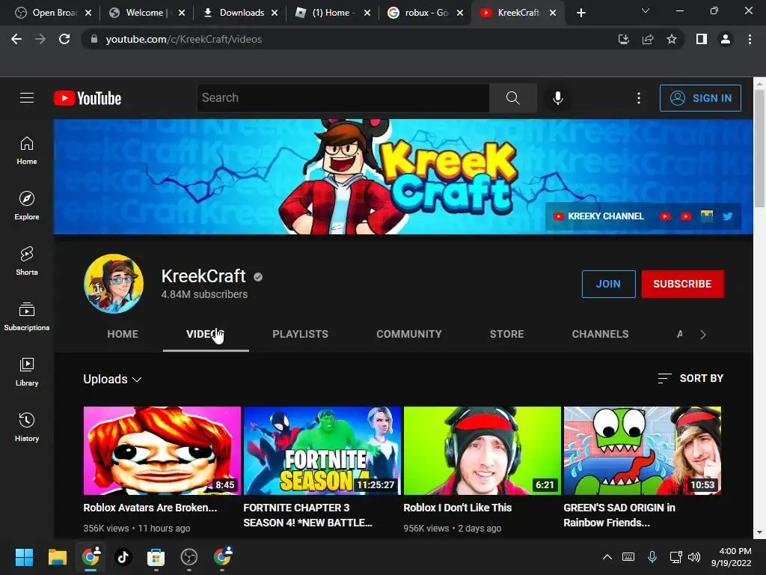Click the 10:53 Rainbow Friends thumbnail
The width and height of the screenshot is (766, 575).
[643, 451]
